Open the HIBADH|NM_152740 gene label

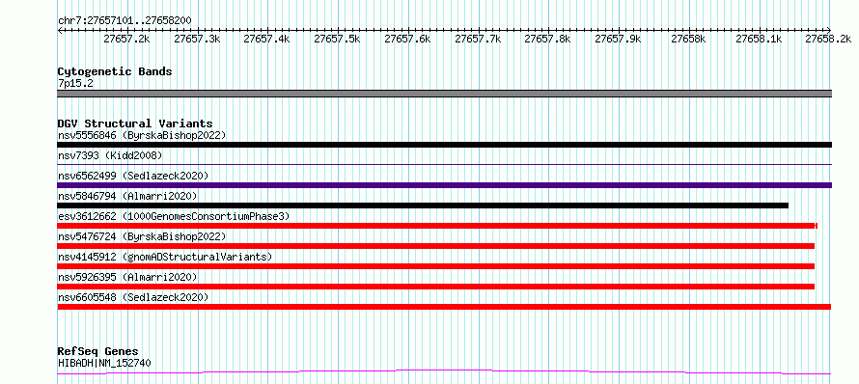pos(104,363)
